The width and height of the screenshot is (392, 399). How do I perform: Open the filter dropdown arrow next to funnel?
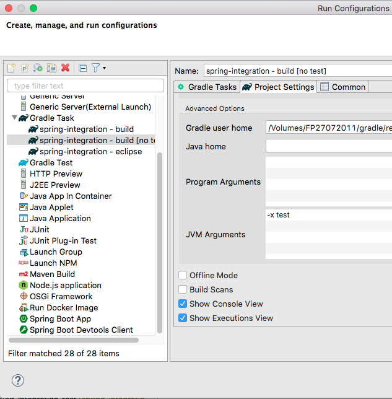click(104, 68)
